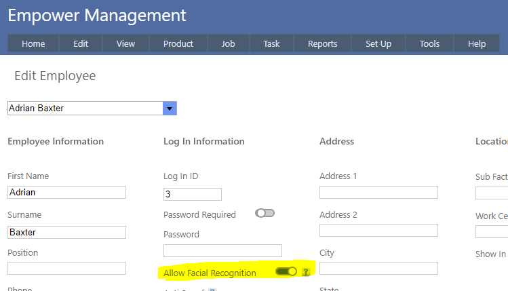Focus the Log In ID field
Viewport: 508px width, 291px height.
point(193,195)
